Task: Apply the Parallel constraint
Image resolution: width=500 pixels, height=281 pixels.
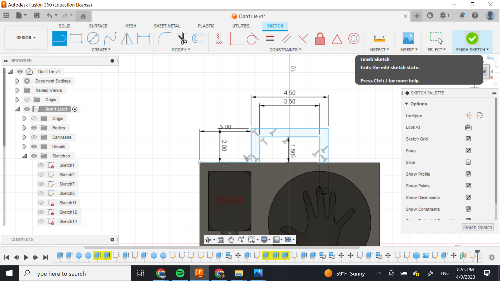Action: pos(286,39)
